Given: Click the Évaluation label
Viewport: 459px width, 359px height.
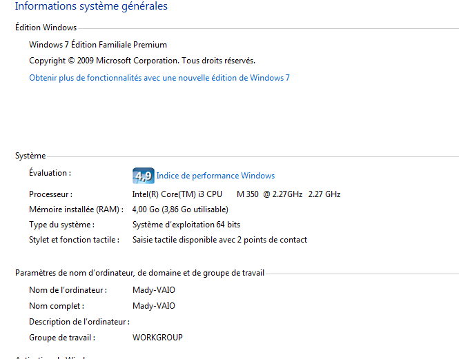Looking at the screenshot, I should tap(50, 173).
